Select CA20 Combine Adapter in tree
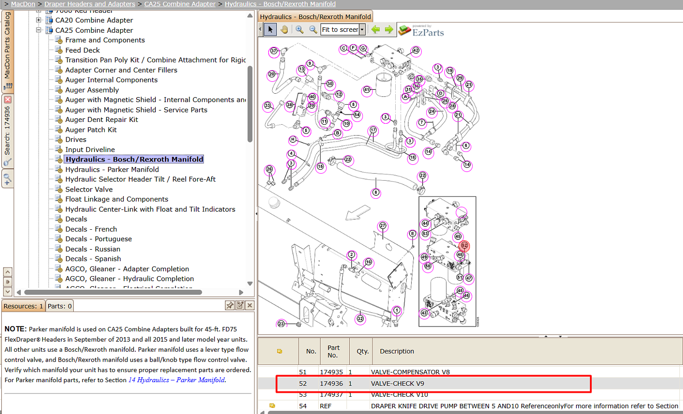The width and height of the screenshot is (683, 414). pyautogui.click(x=94, y=20)
